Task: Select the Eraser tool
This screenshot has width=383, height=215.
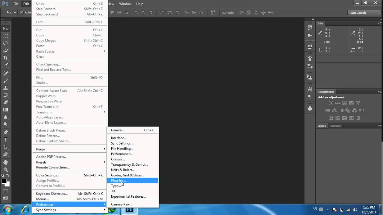Action: [x=6, y=102]
